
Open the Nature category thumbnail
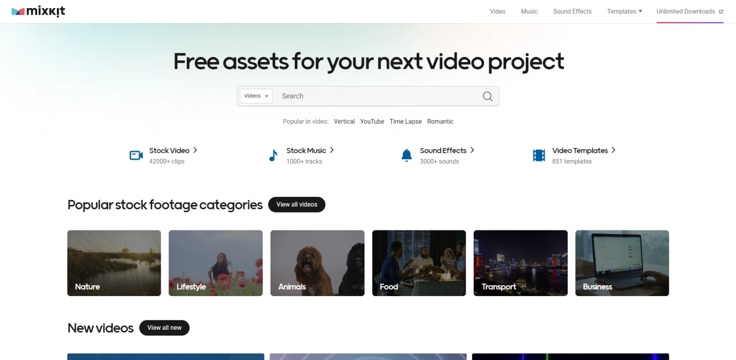(114, 263)
